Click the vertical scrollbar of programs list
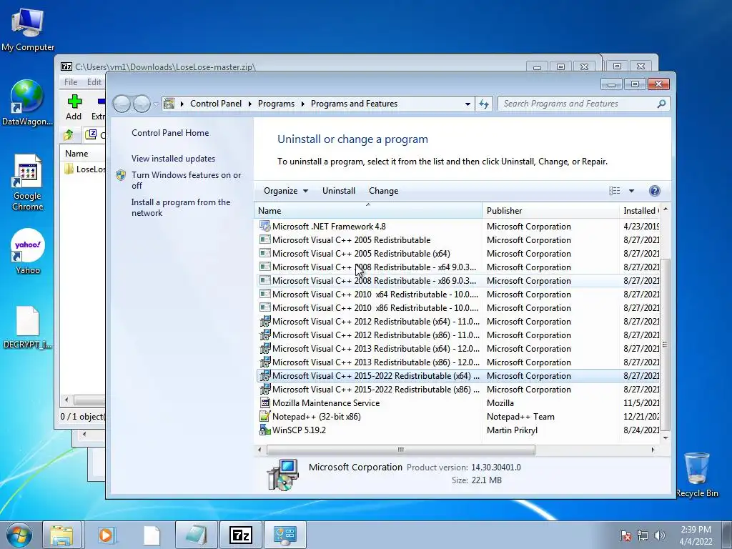This screenshot has height=549, width=732. pos(666,344)
